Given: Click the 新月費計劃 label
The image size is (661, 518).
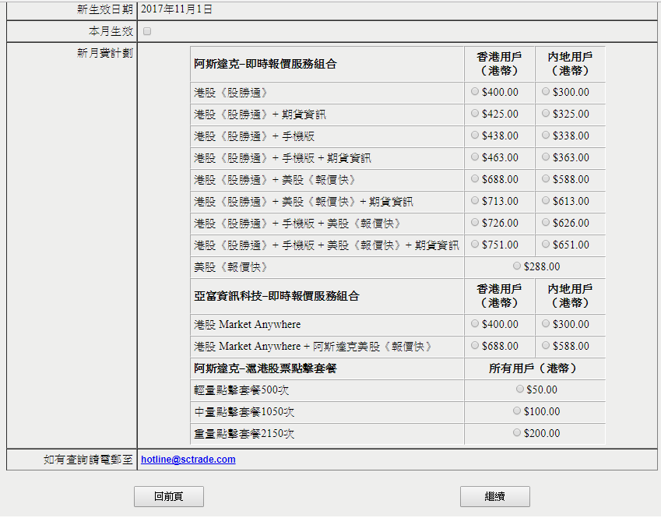Looking at the screenshot, I should (105, 53).
